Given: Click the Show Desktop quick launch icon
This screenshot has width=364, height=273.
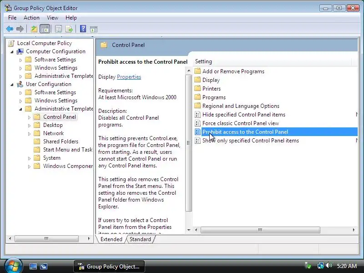Looking at the screenshot, I should [33, 267].
